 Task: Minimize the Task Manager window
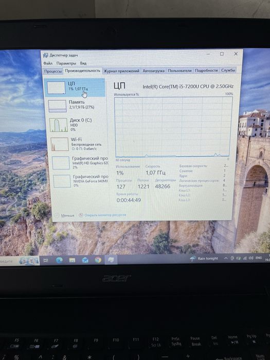coord(208,54)
